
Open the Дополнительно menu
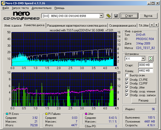42,8
